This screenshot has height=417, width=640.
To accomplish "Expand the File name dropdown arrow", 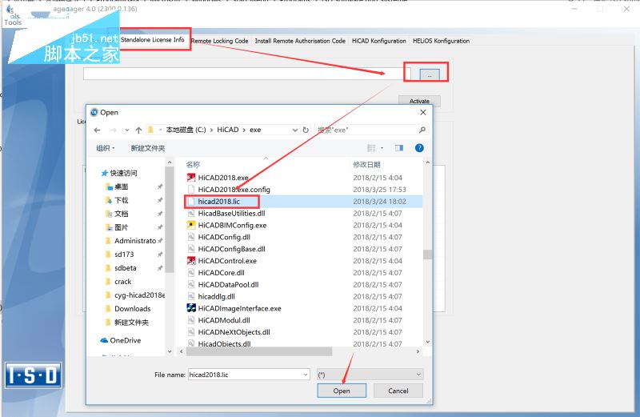I will (306, 375).
